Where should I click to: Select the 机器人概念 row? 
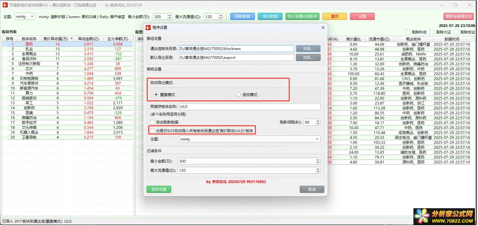click(x=67, y=132)
